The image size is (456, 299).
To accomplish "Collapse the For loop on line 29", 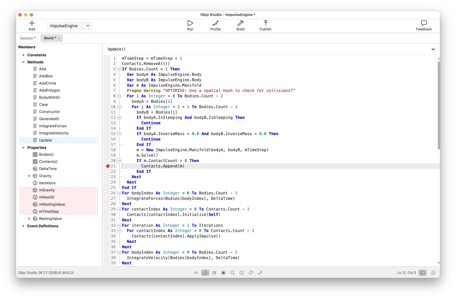I will click(x=119, y=209).
